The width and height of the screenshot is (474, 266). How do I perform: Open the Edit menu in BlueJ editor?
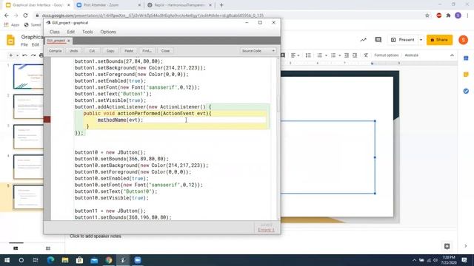click(71, 32)
